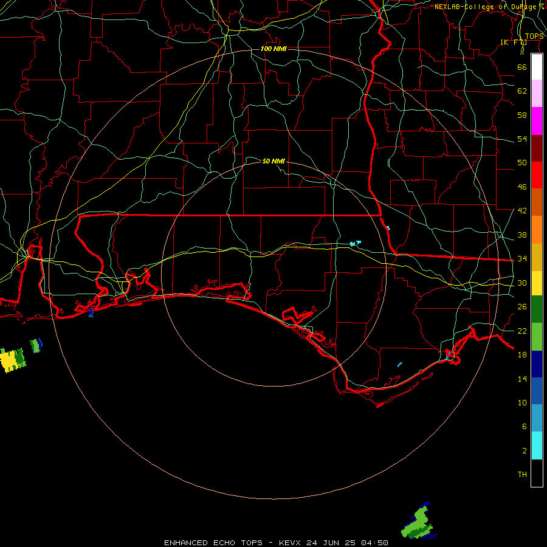Click the legend value '26'
The image size is (547, 547).
522,307
